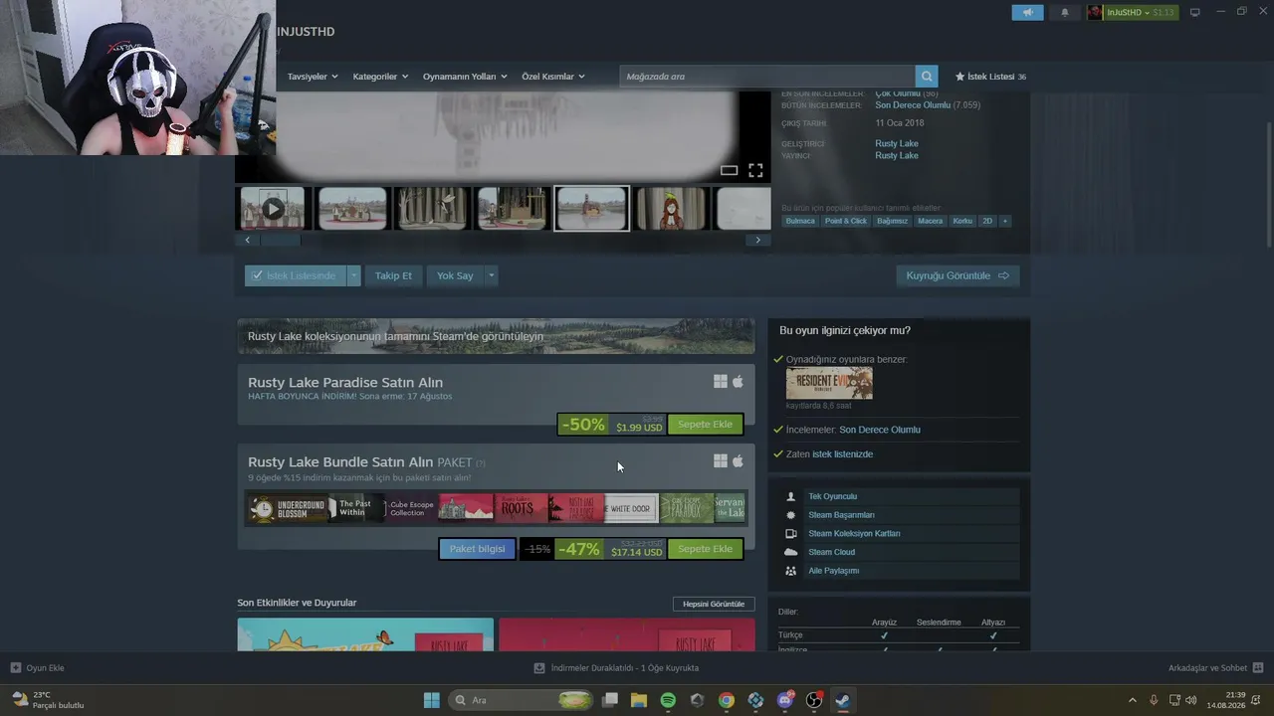Open the istek listenizde link
Screen dimensions: 1274x716
(842, 454)
